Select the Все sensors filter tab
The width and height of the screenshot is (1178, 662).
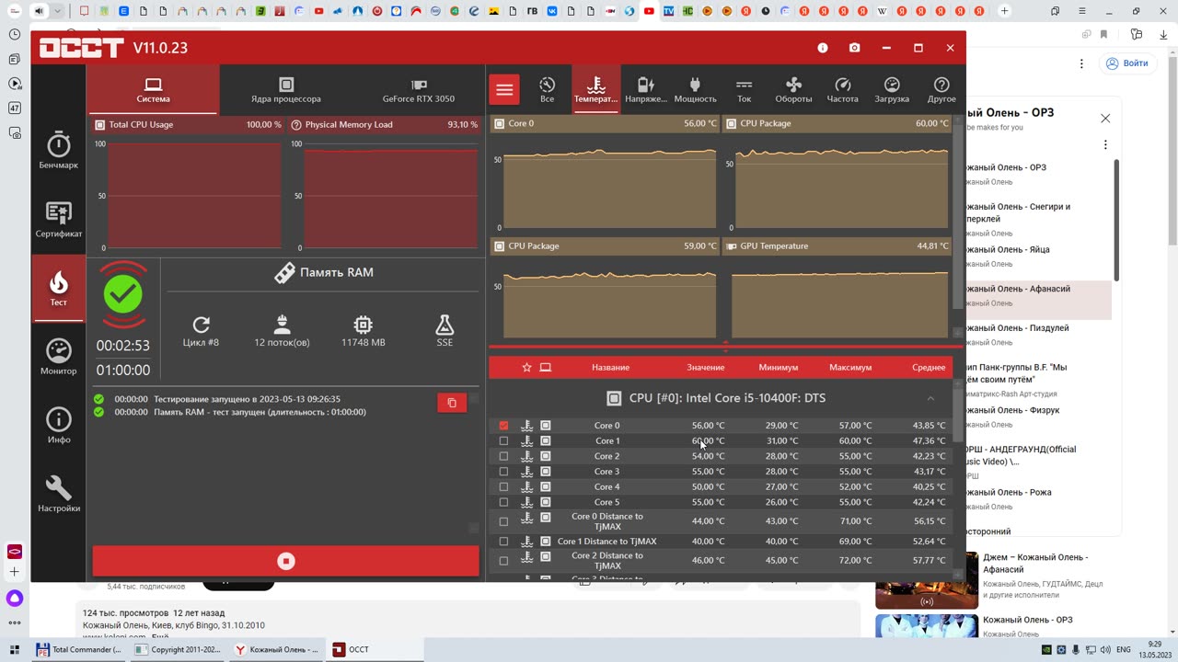pos(547,89)
